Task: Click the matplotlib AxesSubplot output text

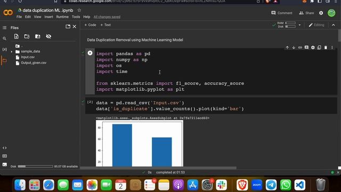Action: 152,118
